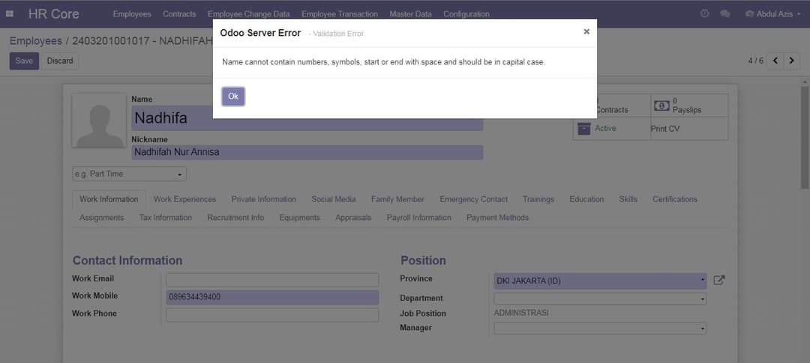The height and width of the screenshot is (363, 810).
Task: Click the Work Phone input field
Action: (x=272, y=314)
